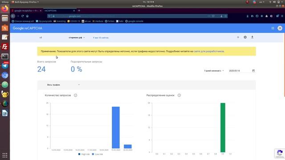The width and height of the screenshot is (285, 160).
Task: Open the forbes bookmark
Action: pos(110,21)
